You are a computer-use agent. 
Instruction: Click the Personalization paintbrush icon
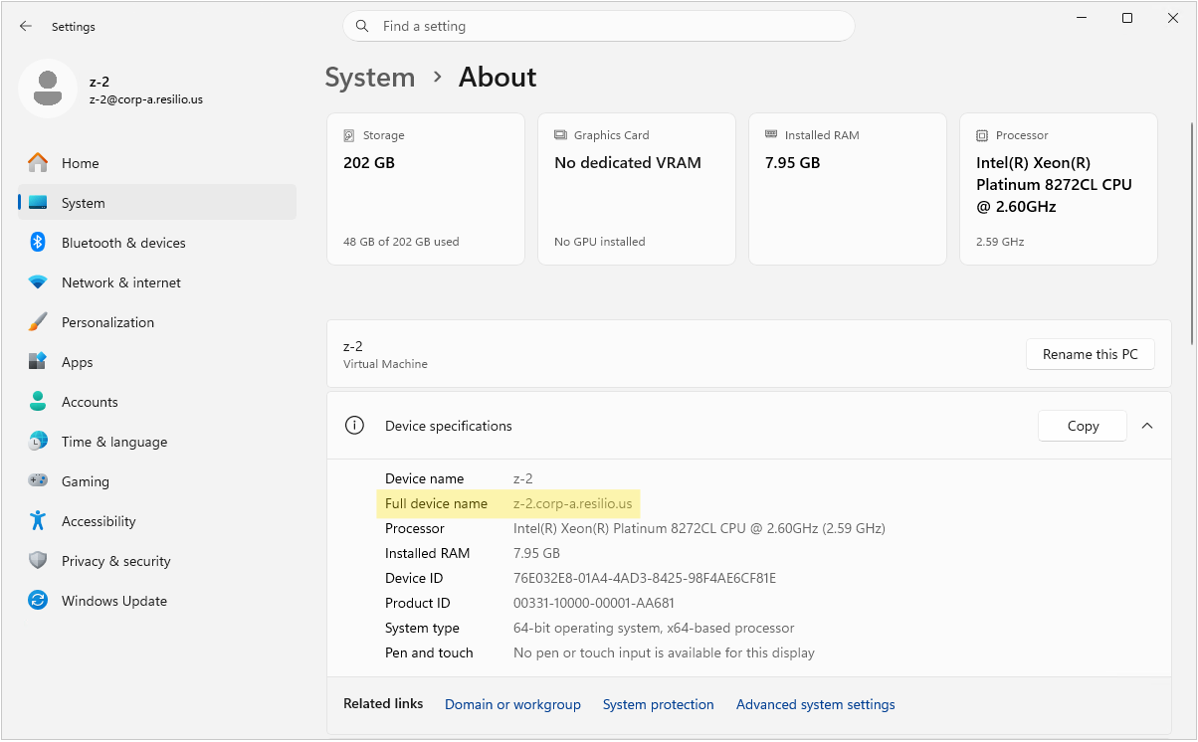click(38, 322)
